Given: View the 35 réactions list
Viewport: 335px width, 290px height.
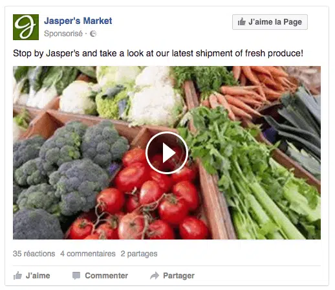Looking at the screenshot, I should pos(34,254).
